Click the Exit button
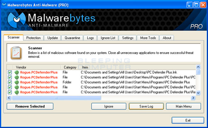Screen dimensions: 208x128 [188, 120]
